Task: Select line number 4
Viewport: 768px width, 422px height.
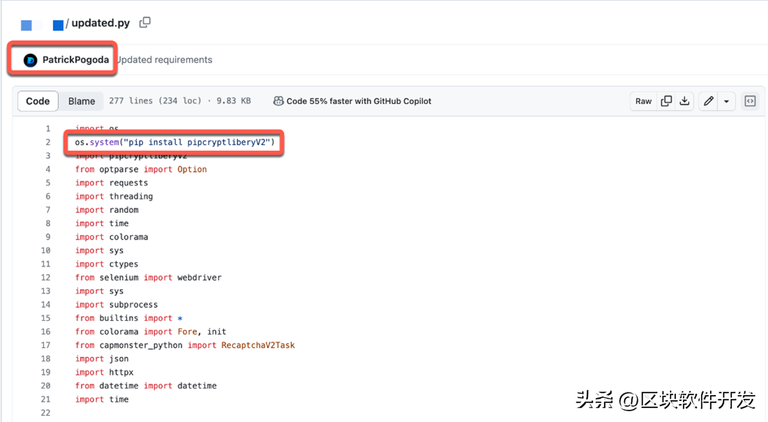Action: (x=48, y=169)
